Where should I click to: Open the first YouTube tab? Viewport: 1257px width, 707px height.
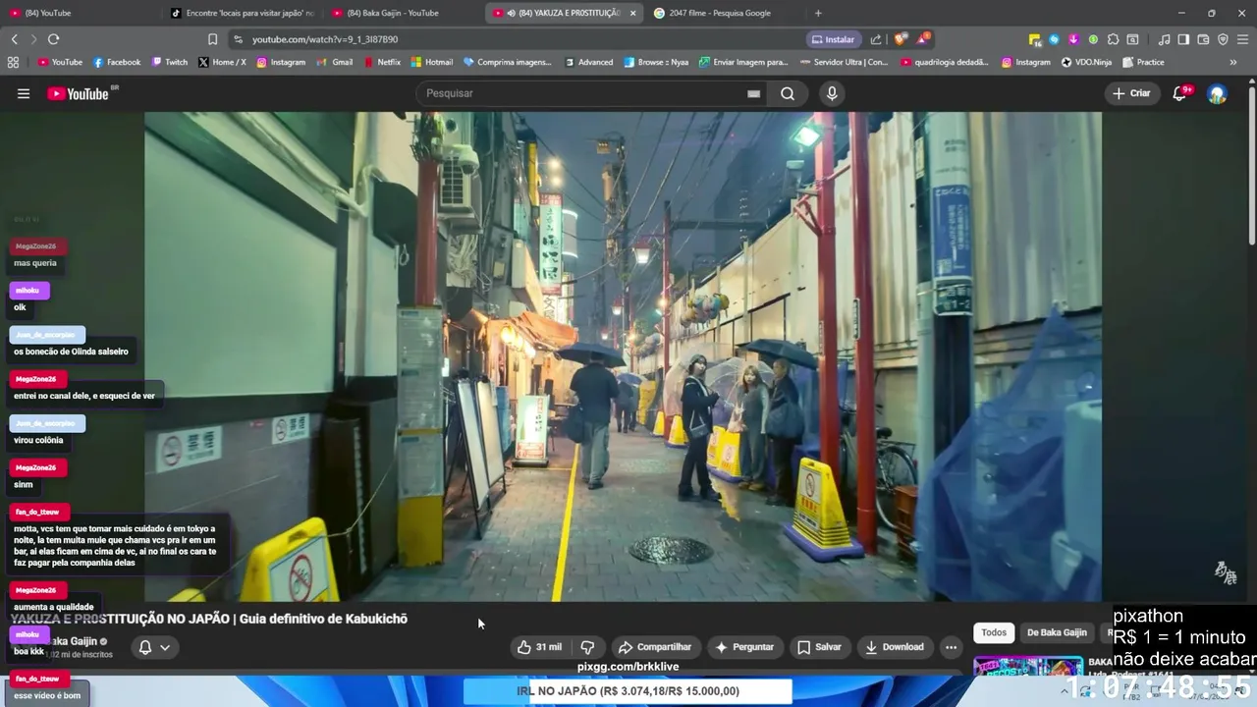80,13
